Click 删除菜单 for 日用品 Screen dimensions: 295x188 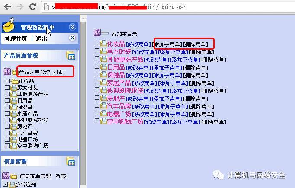coord(196,68)
